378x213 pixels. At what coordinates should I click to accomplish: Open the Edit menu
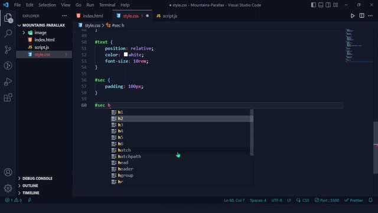[x=30, y=5]
